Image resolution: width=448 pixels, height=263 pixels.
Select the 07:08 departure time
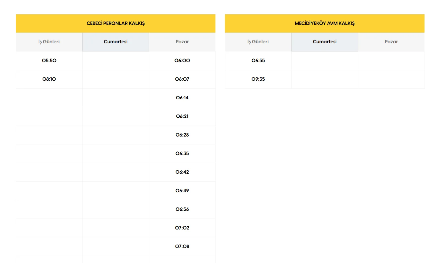[x=182, y=247]
